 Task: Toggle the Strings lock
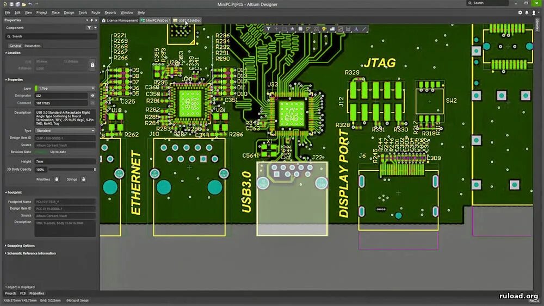pyautogui.click(x=84, y=179)
